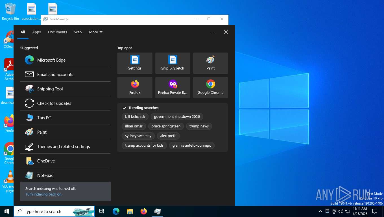Viewport: 384px width, 217px height.
Task: Open Task View on the taskbar
Action: click(x=102, y=211)
